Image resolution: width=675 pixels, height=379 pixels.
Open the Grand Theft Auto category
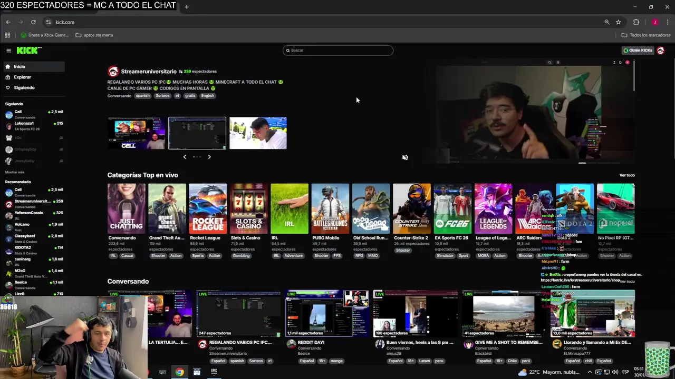click(167, 208)
